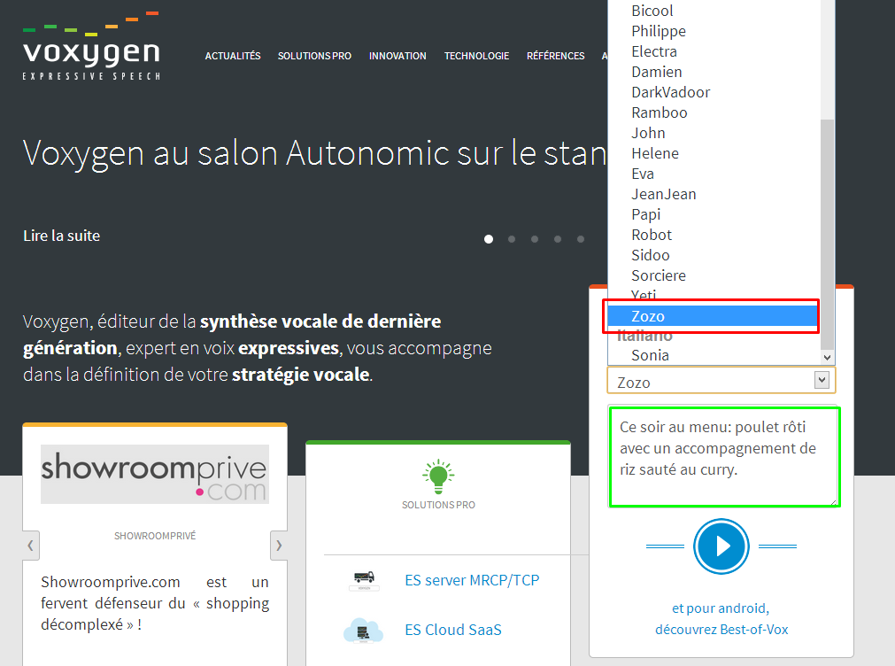Click the ES server MRCP/TCP link
895x666 pixels.
coord(472,580)
